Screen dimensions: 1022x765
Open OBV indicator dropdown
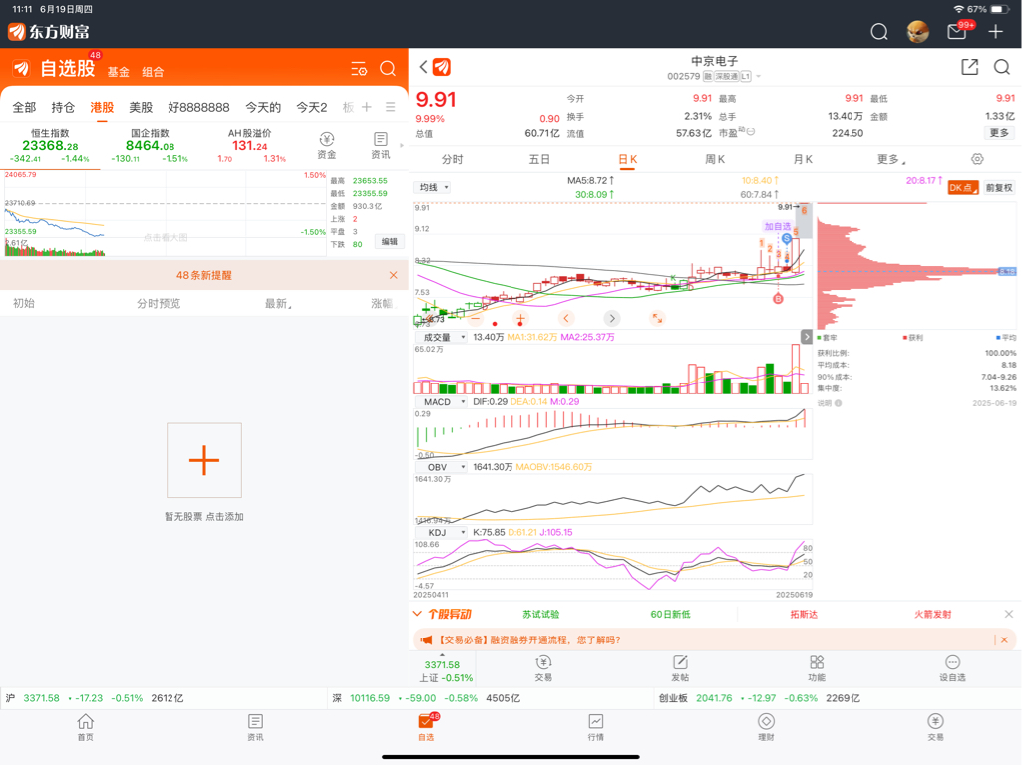click(442, 467)
